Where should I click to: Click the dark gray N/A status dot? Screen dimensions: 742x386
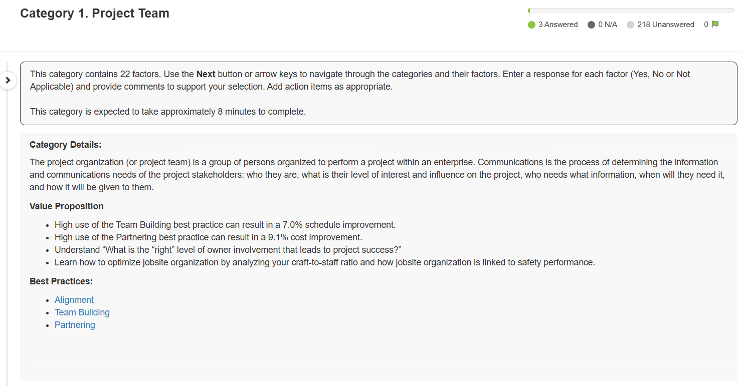591,25
